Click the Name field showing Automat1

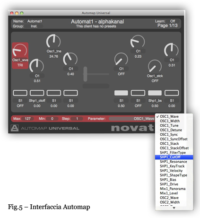pos(35,21)
